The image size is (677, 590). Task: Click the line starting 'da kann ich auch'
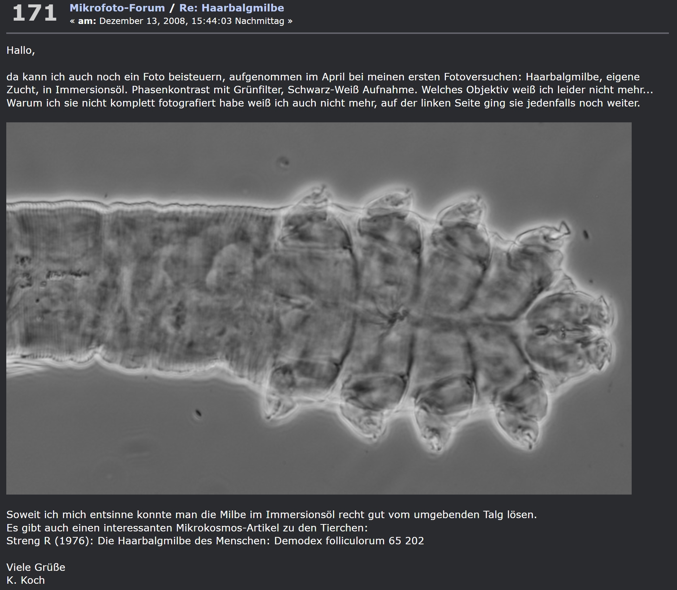point(323,77)
